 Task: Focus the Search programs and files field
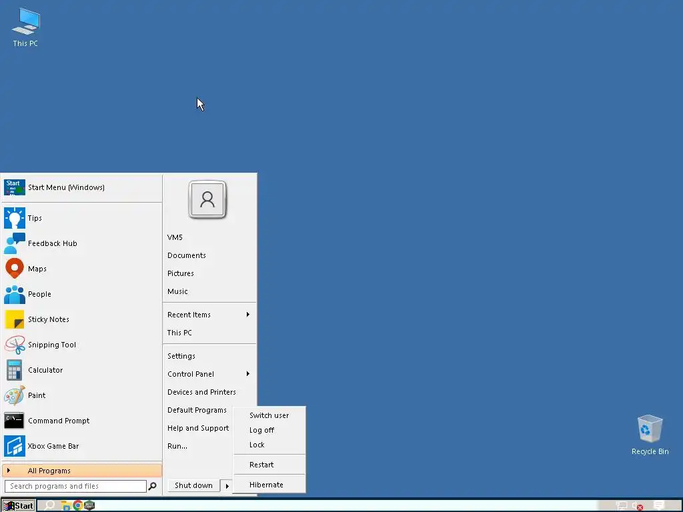pos(76,486)
